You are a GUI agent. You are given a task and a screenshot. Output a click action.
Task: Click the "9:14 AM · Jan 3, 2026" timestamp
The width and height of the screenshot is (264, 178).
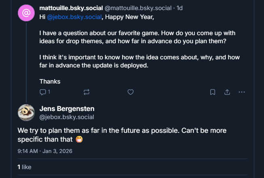point(44,151)
